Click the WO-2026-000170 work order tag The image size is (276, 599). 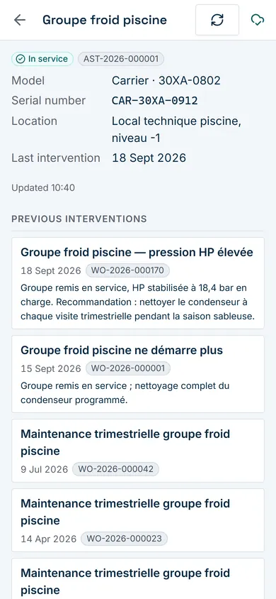tap(127, 271)
